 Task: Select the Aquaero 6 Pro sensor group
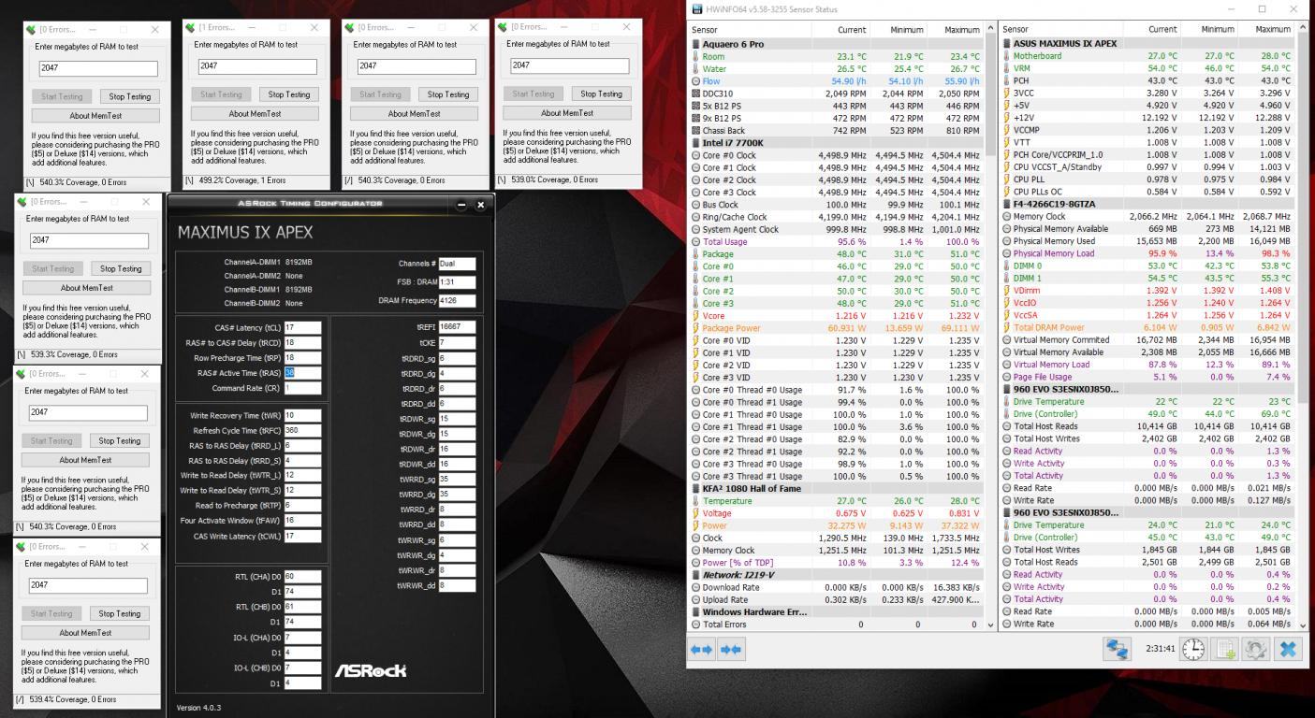(x=837, y=44)
